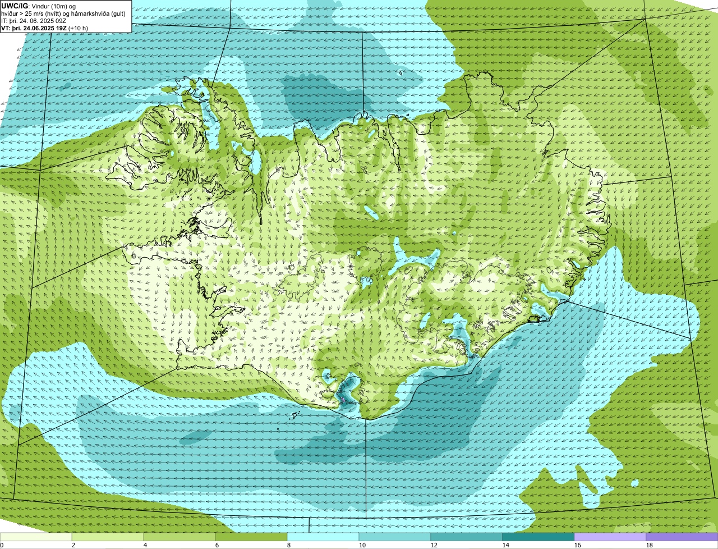Click the 8–10 m/s light cyan legend swatch
718x549 pixels.
(323, 537)
